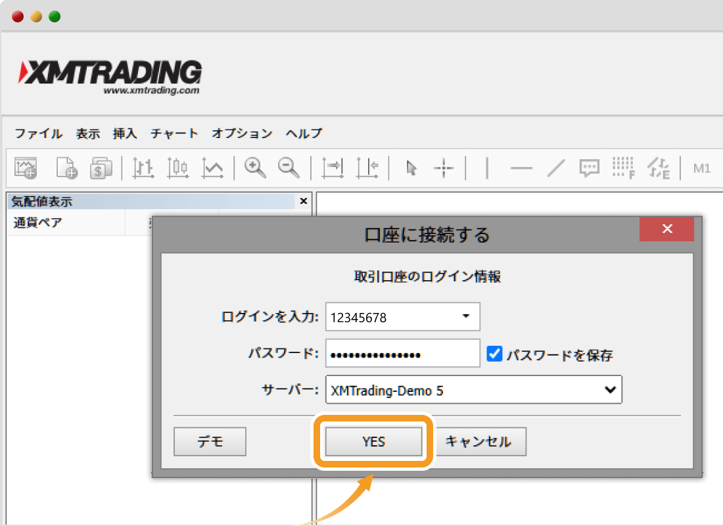Click the green macOS maximize button
Viewport: 723px width, 526px height.
tap(55, 16)
